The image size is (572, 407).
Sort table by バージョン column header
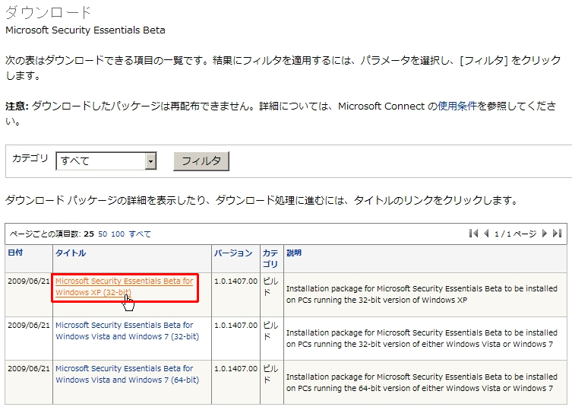point(233,253)
